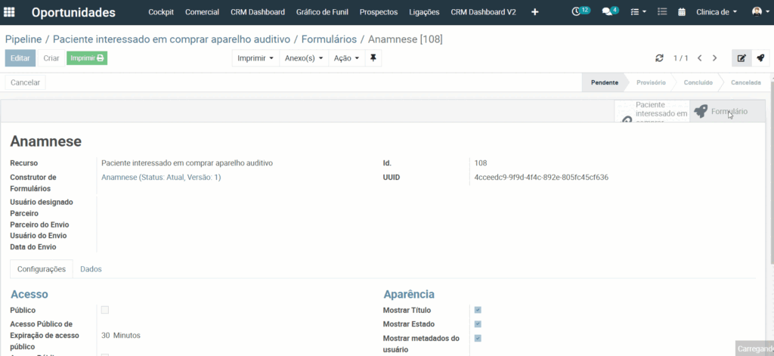The image size is (774, 356).
Task: Open the activities clock icon
Action: click(576, 12)
